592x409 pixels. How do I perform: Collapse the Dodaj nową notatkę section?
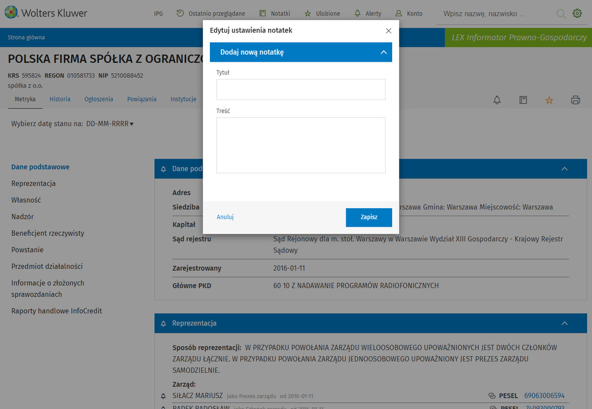coord(384,52)
